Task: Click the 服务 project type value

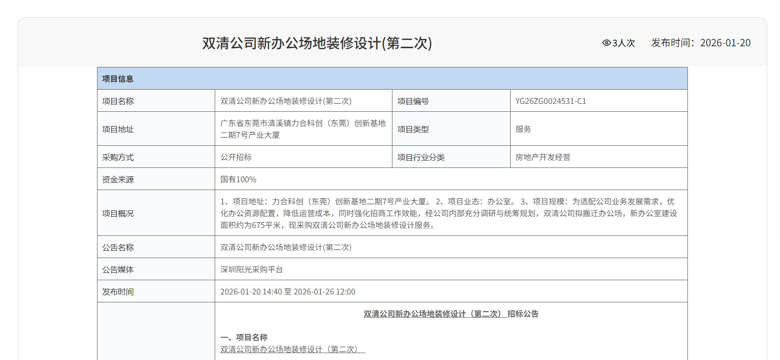Action: coord(523,129)
